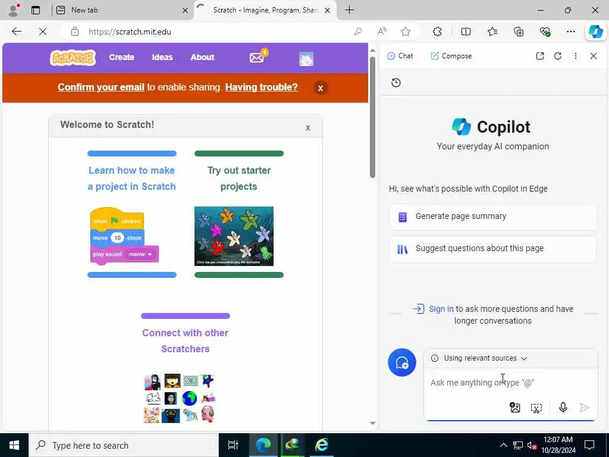
Task: Open the Extensions puzzle icon
Action: (437, 32)
